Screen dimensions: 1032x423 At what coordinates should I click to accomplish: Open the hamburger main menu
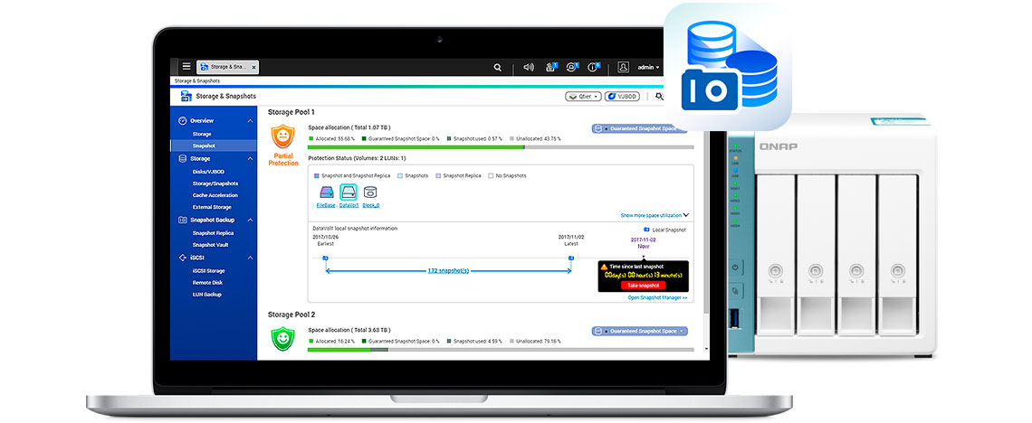point(186,67)
